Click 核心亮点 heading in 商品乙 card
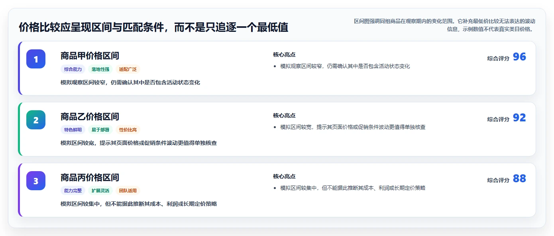Screen dimensions: 554x236 [284, 116]
